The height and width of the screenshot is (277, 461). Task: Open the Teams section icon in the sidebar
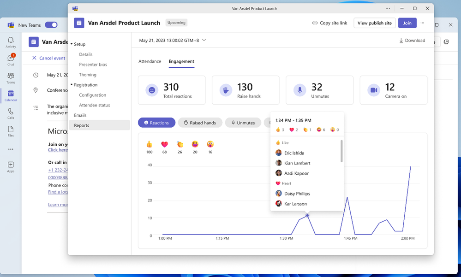(11, 78)
